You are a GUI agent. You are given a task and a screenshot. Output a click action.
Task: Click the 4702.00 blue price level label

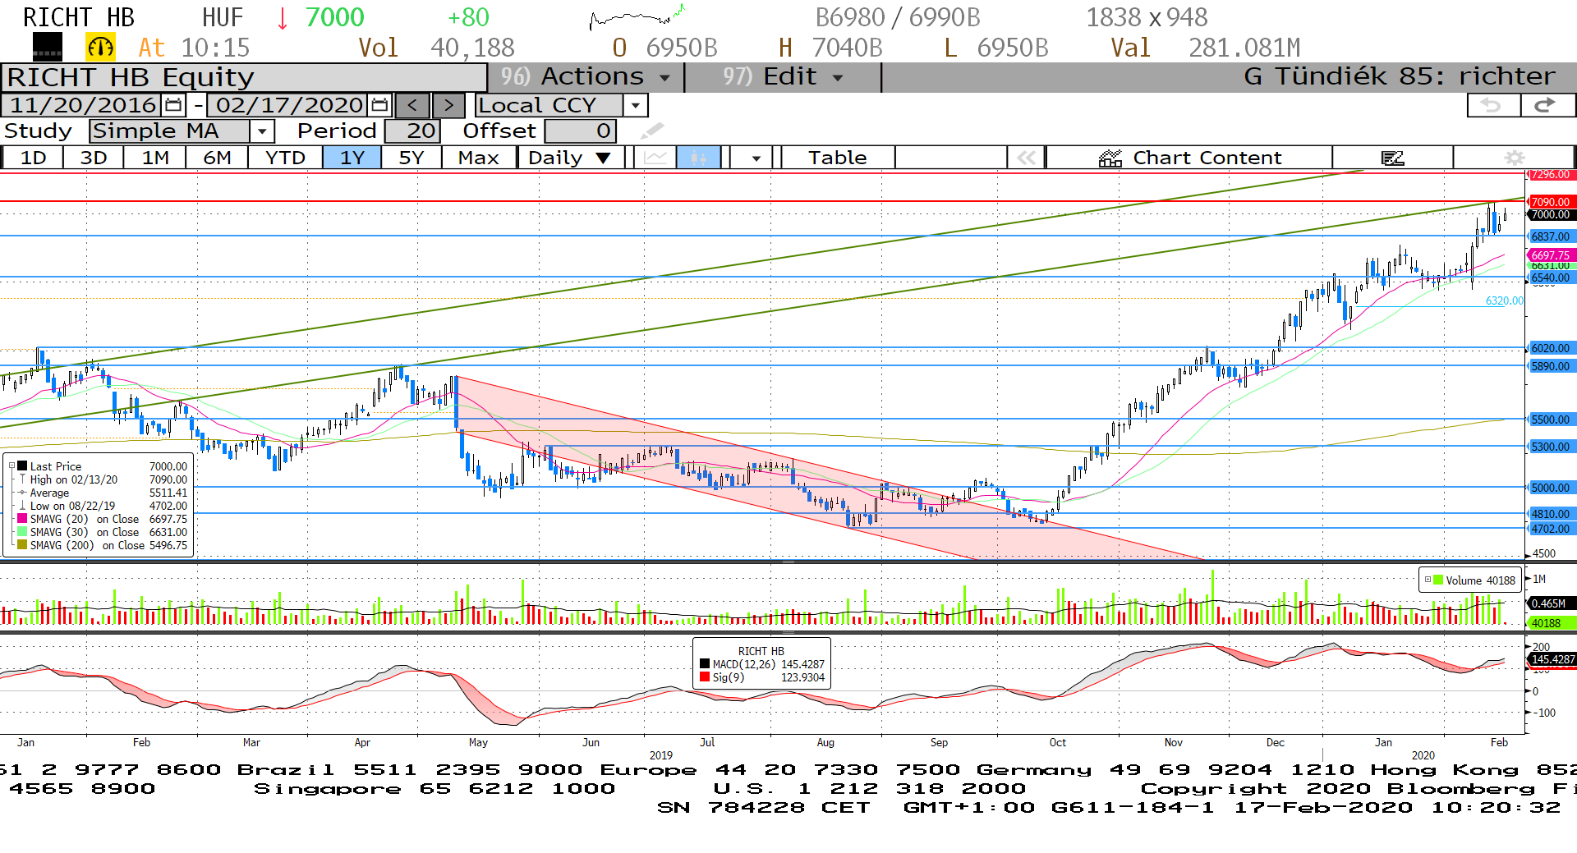click(x=1550, y=530)
